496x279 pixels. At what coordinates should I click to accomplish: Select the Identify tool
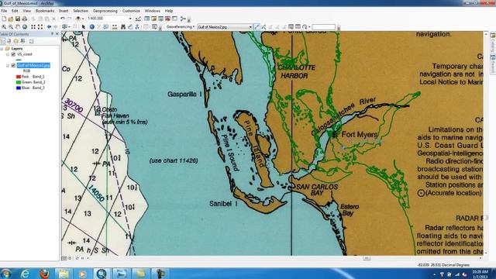(x=92, y=27)
